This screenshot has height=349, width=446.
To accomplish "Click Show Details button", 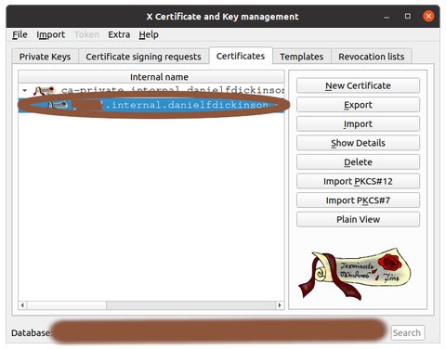I will click(358, 143).
